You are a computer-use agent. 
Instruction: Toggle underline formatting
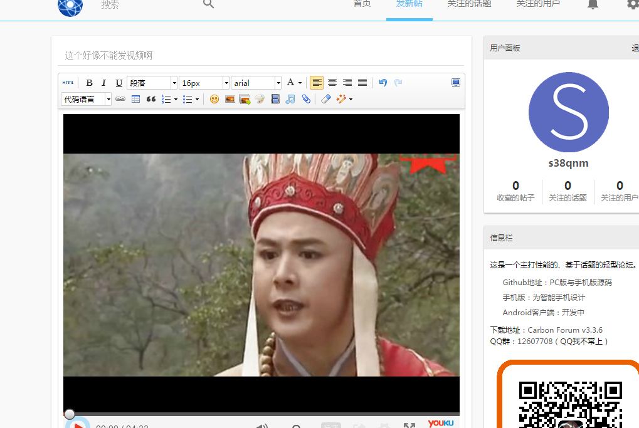(119, 83)
